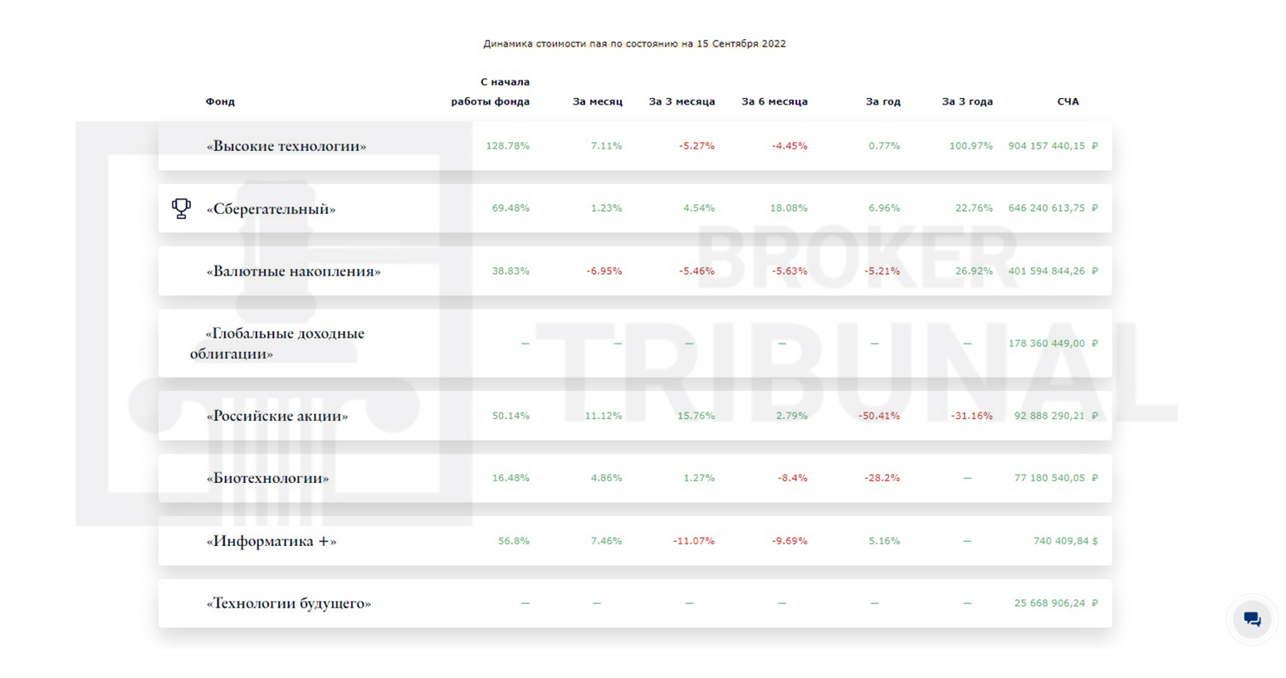
Task: Select the -31.16% three-year value
Action: 971,416
